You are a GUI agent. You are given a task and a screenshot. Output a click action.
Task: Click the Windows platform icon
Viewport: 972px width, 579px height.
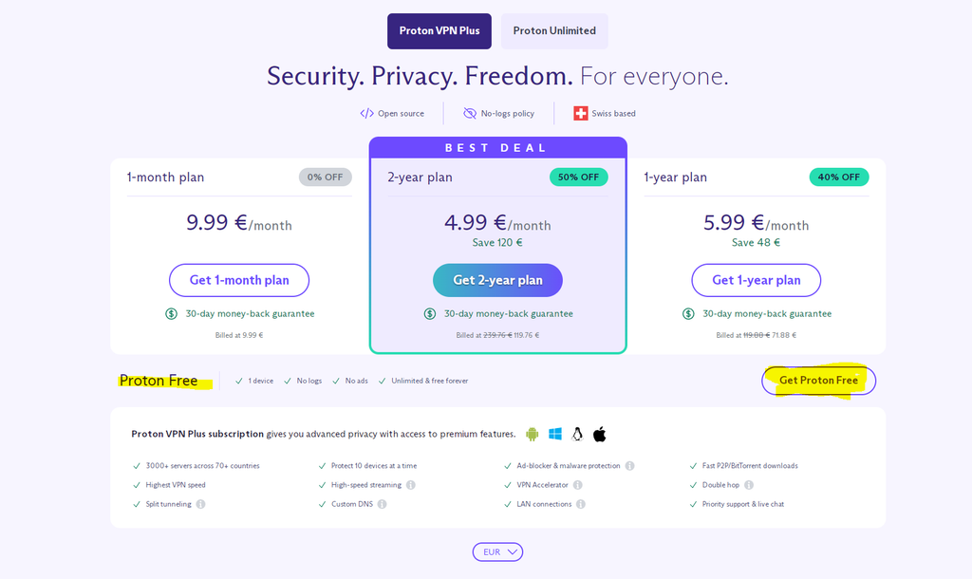pyautogui.click(x=554, y=434)
